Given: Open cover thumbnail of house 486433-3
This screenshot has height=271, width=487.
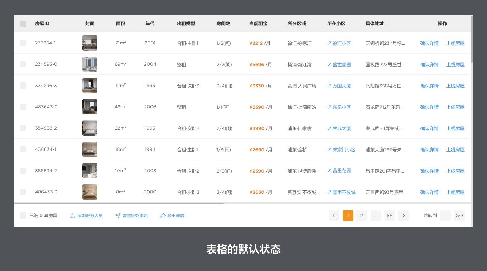Looking at the screenshot, I should coord(90,192).
